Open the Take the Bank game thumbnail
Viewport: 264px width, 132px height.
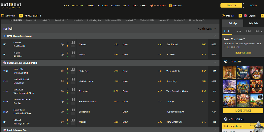click(x=243, y=73)
